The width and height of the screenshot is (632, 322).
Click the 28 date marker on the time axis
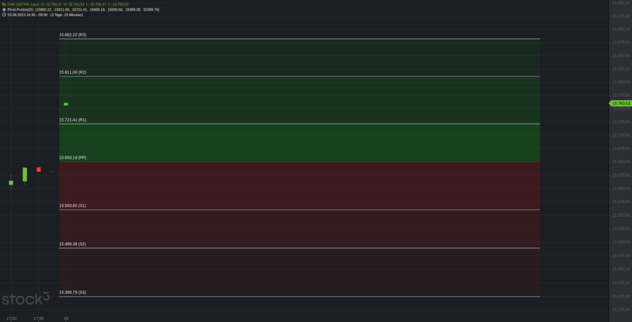tap(65, 318)
